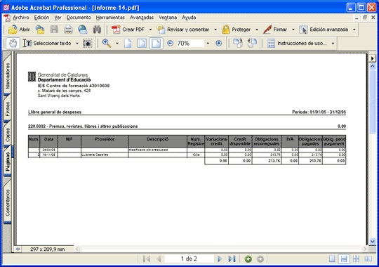Open Edición menu

[x=41, y=18]
